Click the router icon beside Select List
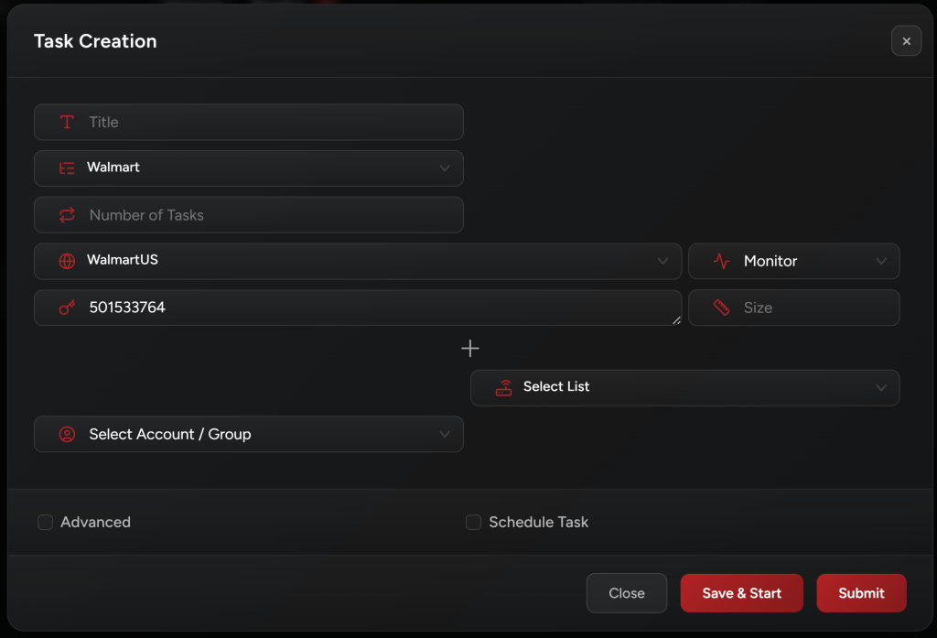This screenshot has width=937, height=638. 503,387
